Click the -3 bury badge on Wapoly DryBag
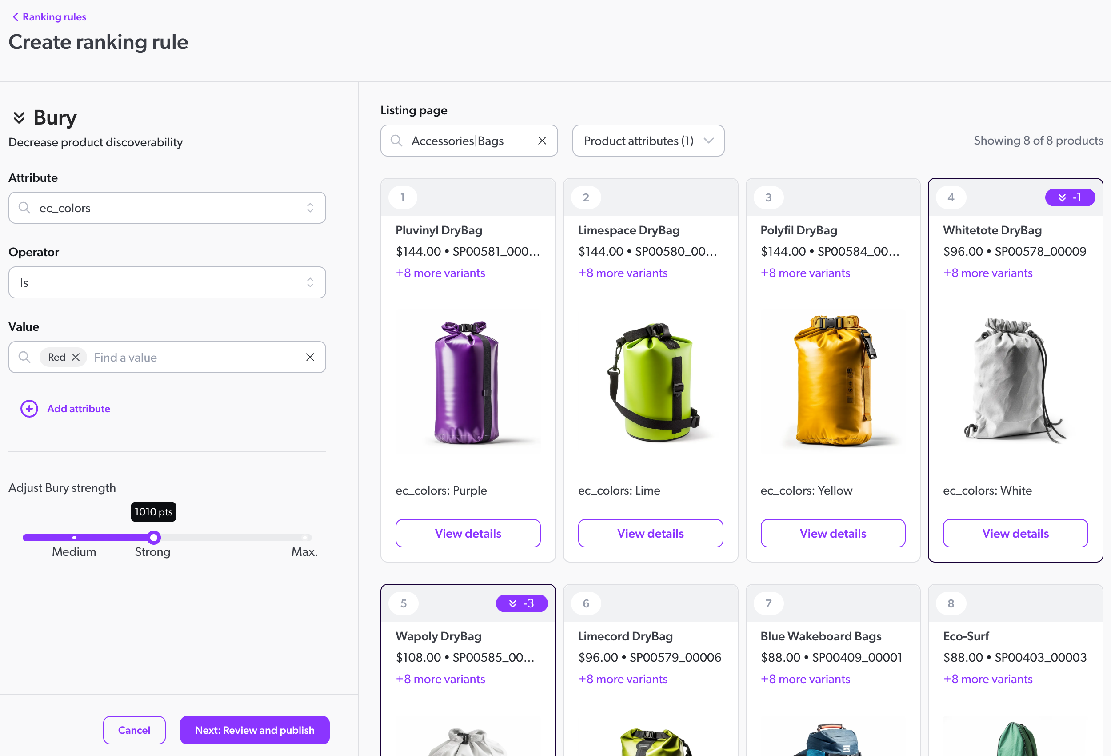This screenshot has width=1111, height=756. [x=522, y=603]
